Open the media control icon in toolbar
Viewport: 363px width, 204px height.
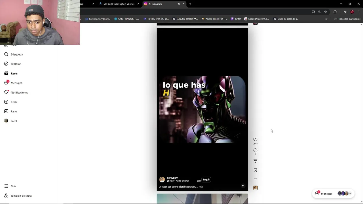[345, 12]
